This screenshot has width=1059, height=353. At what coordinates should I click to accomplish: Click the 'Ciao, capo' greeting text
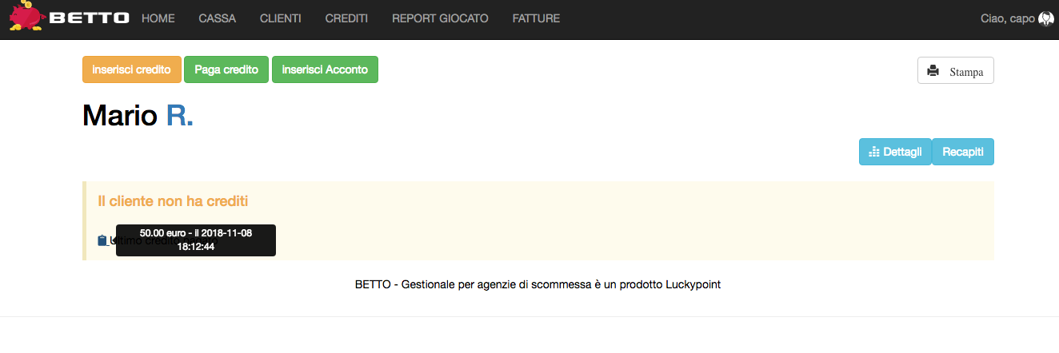pos(1007,18)
